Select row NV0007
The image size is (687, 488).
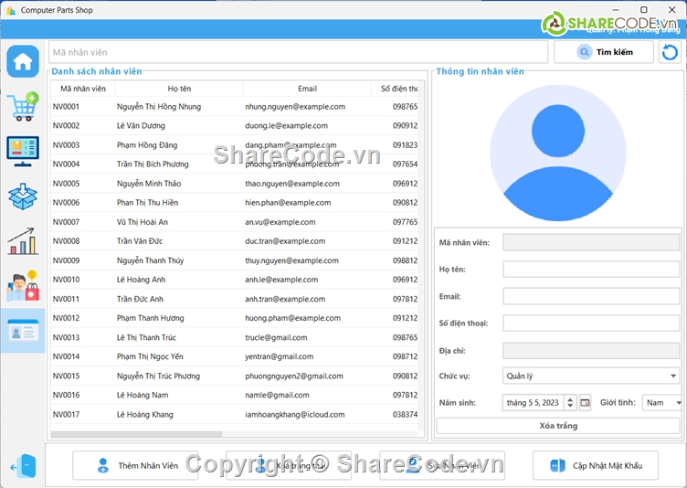click(x=235, y=222)
